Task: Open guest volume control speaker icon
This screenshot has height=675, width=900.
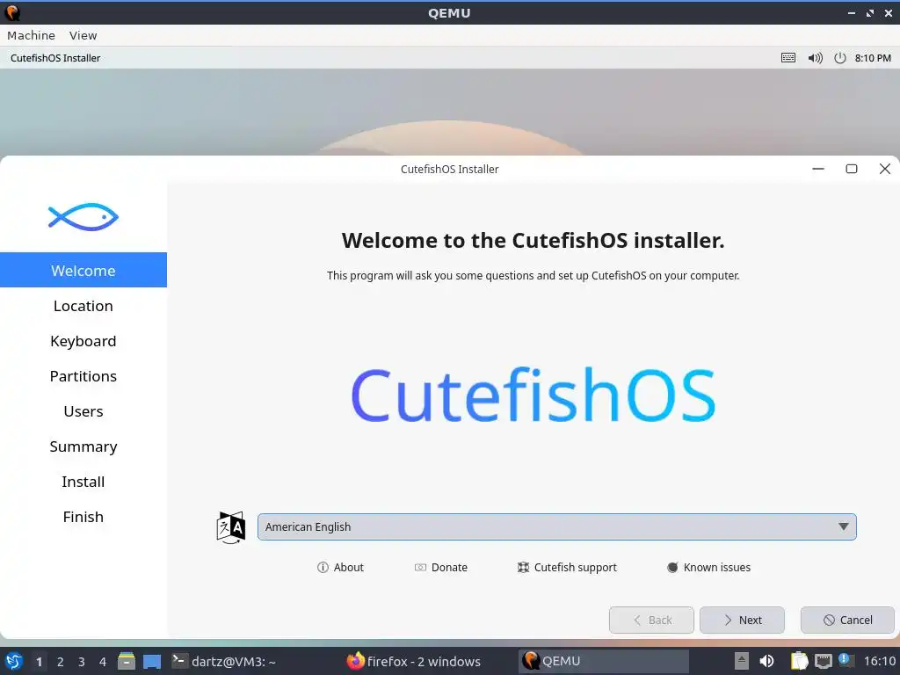Action: [x=815, y=58]
